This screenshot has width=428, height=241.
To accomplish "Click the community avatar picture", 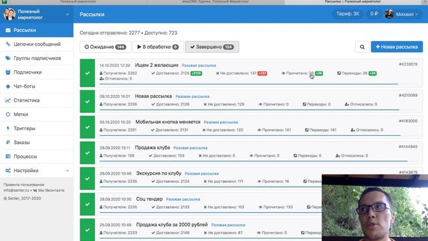I will (x=9, y=14).
